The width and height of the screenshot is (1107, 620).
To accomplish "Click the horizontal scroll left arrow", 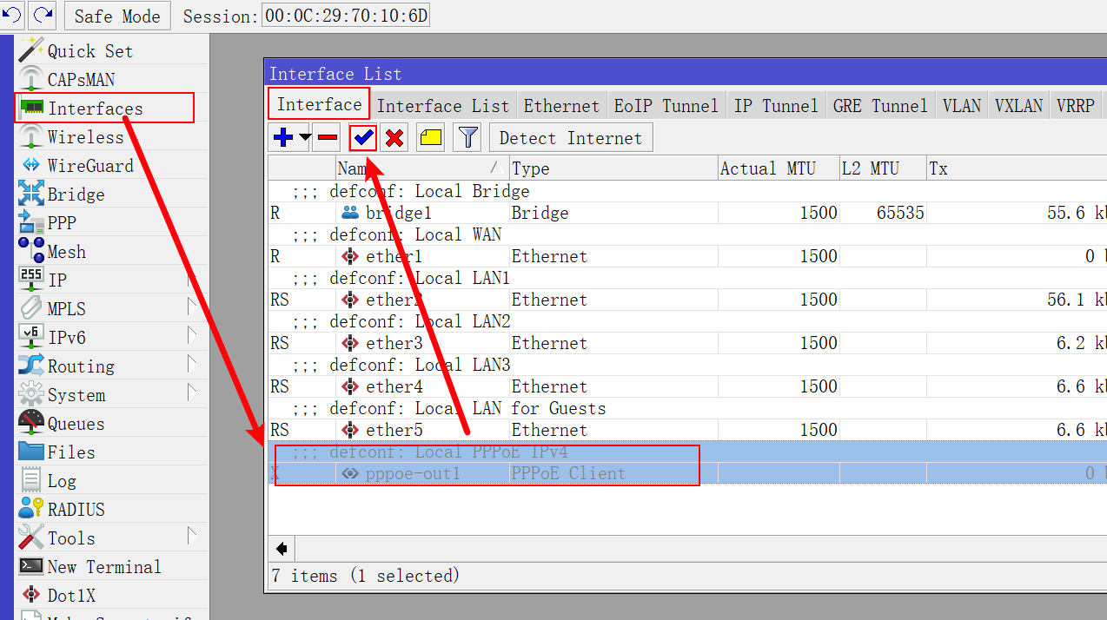I will click(282, 549).
